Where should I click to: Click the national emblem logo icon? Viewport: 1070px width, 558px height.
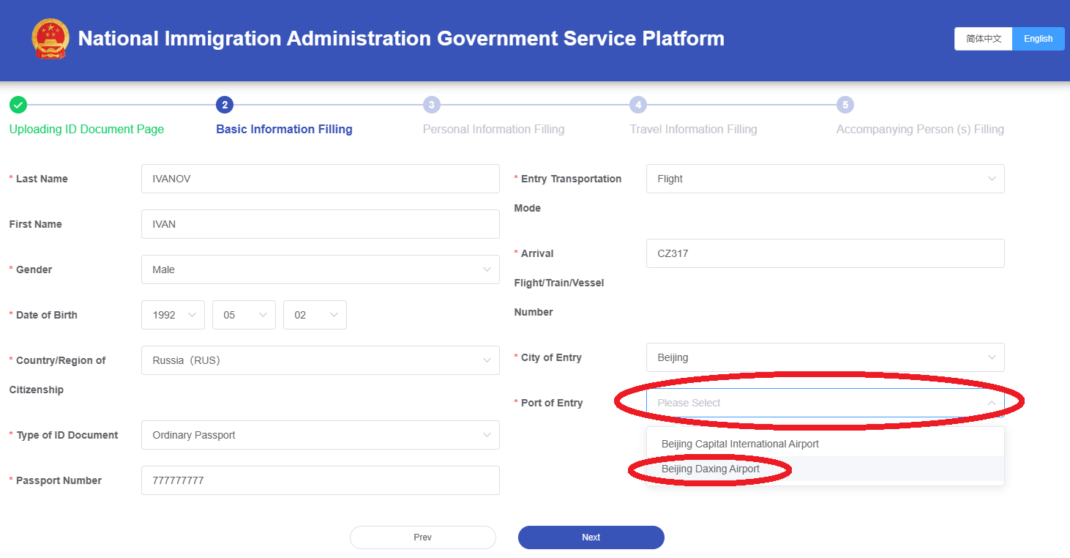pyautogui.click(x=50, y=39)
